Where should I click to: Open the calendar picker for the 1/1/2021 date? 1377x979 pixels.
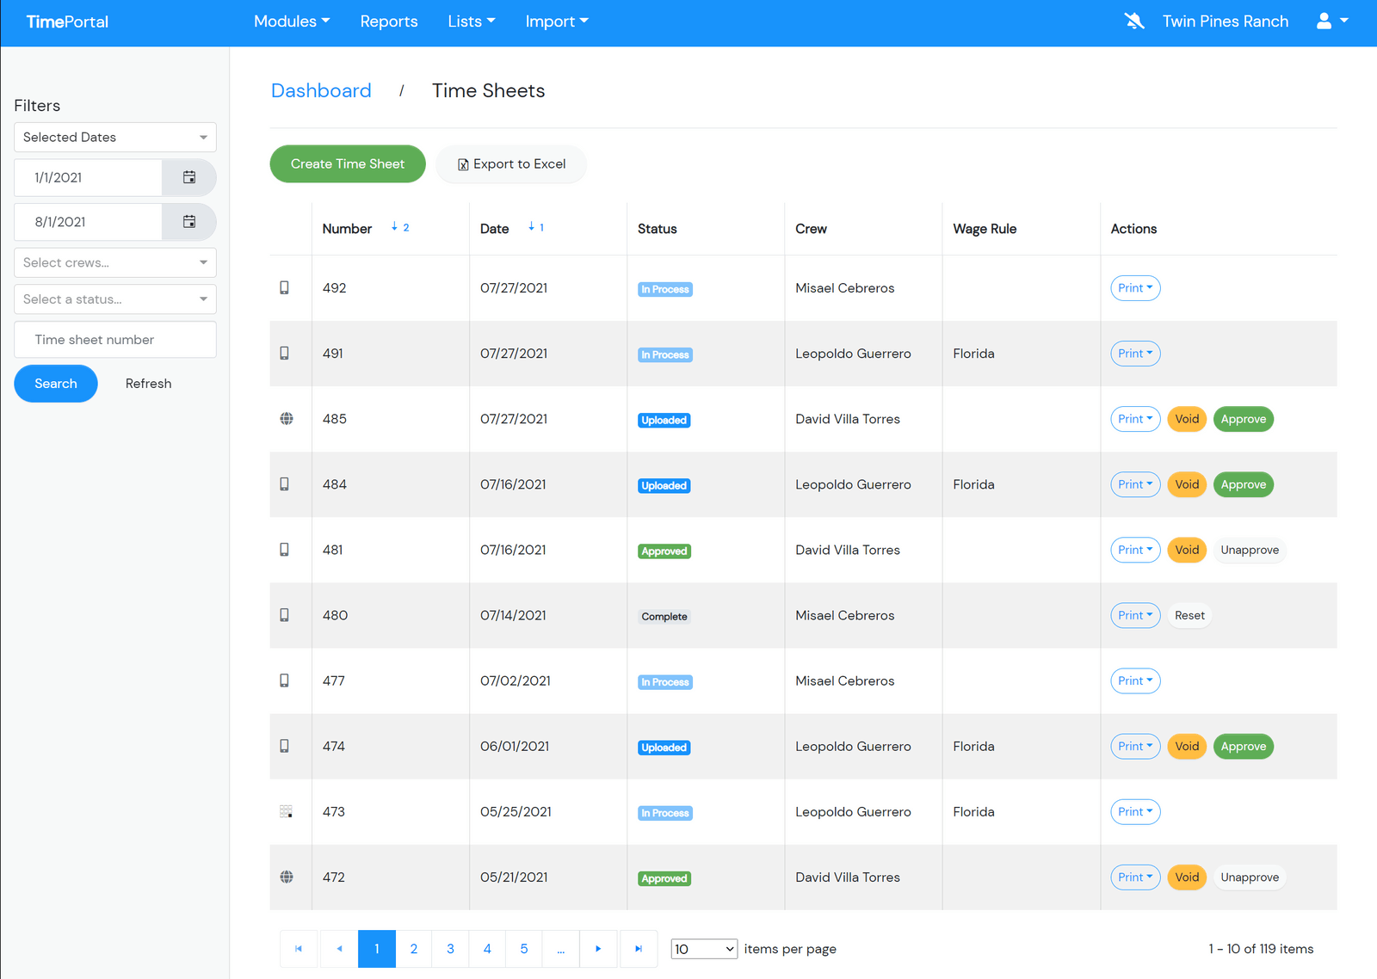coord(189,177)
